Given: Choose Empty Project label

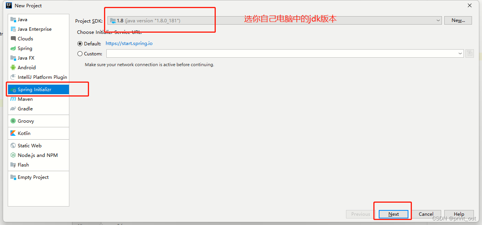Looking at the screenshot, I should pyautogui.click(x=33, y=177).
